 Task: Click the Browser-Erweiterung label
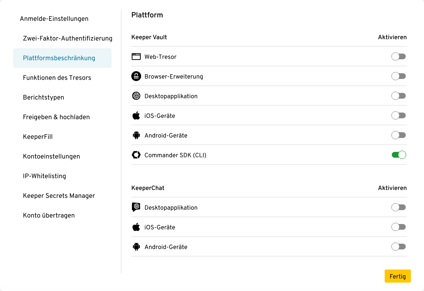pyautogui.click(x=174, y=77)
